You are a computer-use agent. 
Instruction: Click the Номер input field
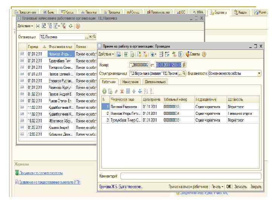(139, 65)
